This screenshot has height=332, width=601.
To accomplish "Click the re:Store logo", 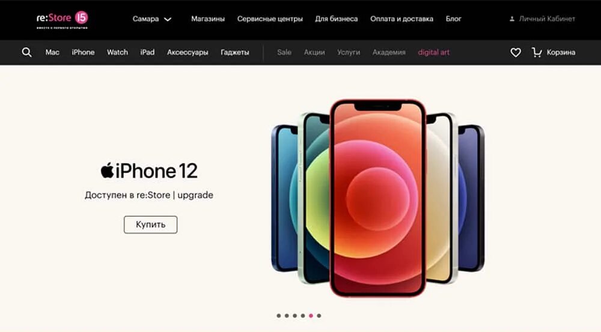I will point(63,19).
